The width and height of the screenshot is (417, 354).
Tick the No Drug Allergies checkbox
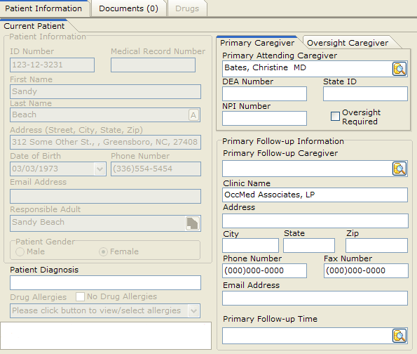coord(80,296)
